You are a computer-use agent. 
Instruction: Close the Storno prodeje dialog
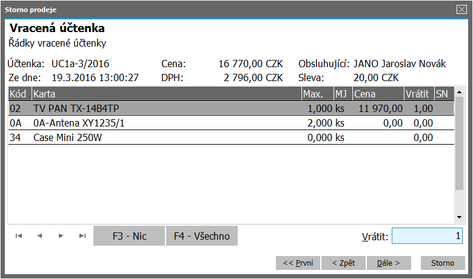pos(461,9)
